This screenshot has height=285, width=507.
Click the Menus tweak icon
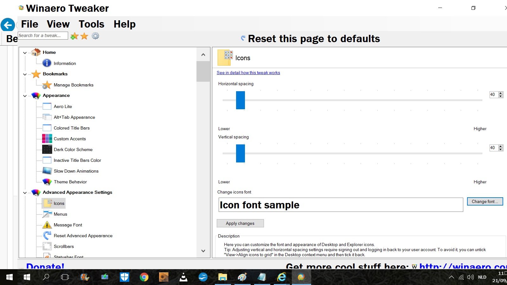[x=47, y=214]
